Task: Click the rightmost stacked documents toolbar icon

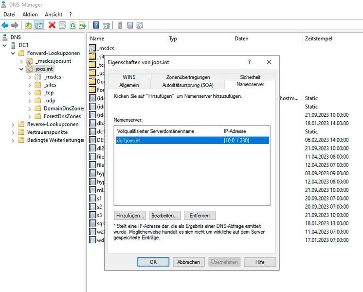Action: [x=140, y=25]
